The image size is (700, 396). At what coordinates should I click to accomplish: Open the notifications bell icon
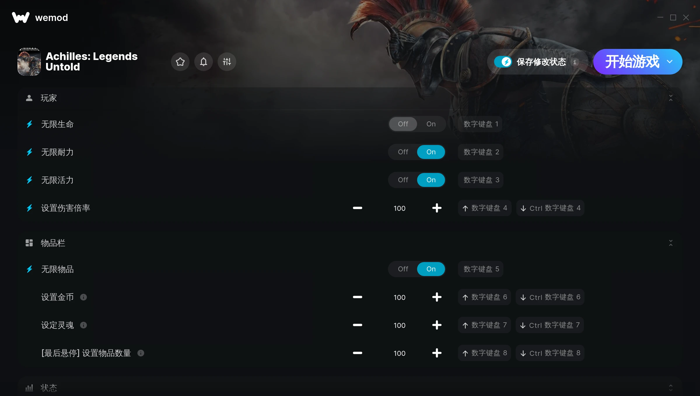(204, 62)
